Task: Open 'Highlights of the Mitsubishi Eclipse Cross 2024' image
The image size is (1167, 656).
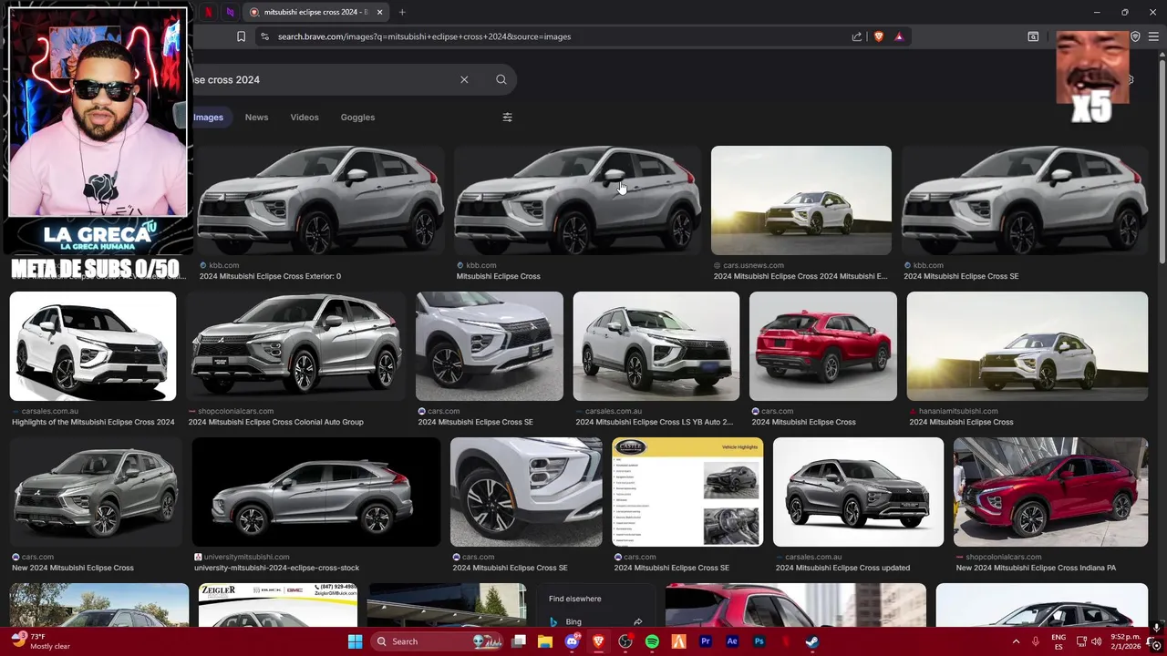Action: coord(93,346)
